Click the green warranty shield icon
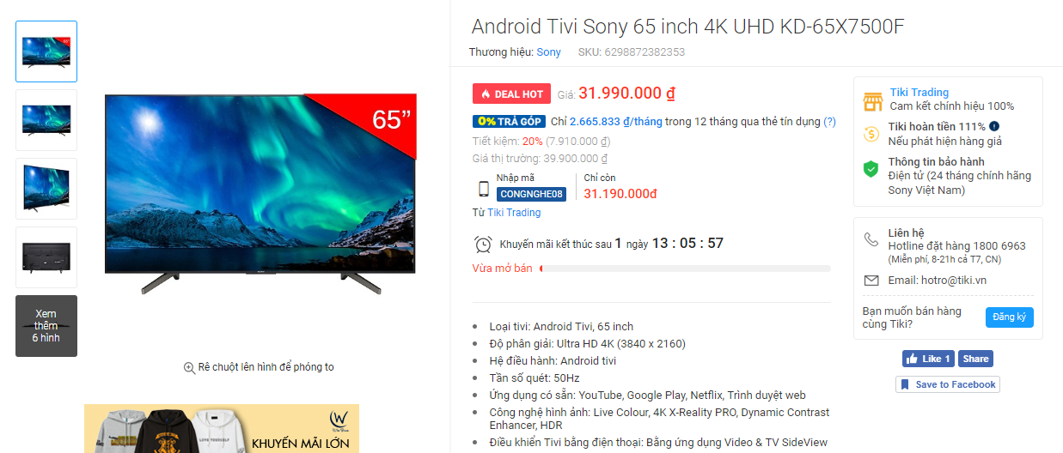 pyautogui.click(x=871, y=169)
